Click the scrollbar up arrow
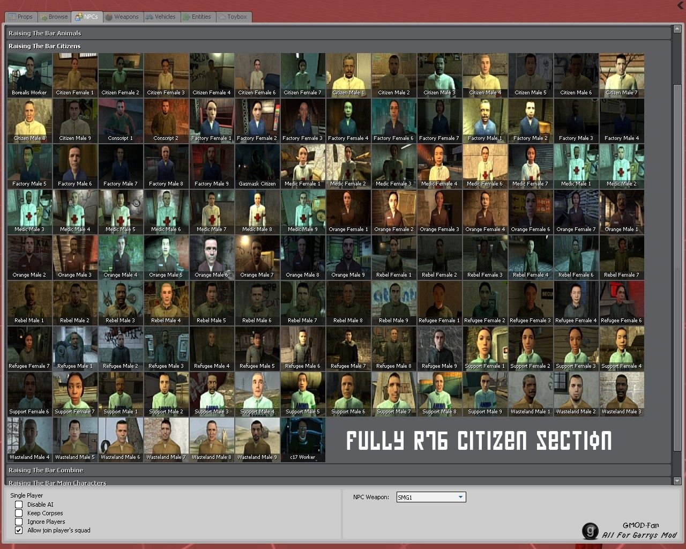Image resolution: width=686 pixels, height=549 pixels. 677,29
